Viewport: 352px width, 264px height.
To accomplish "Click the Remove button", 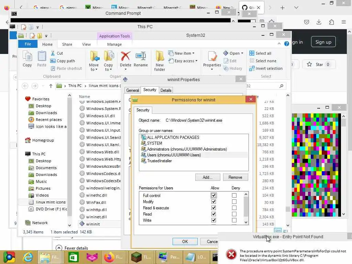I will coord(235,177).
